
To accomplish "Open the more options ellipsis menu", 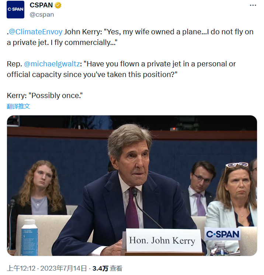I will tap(253, 5).
